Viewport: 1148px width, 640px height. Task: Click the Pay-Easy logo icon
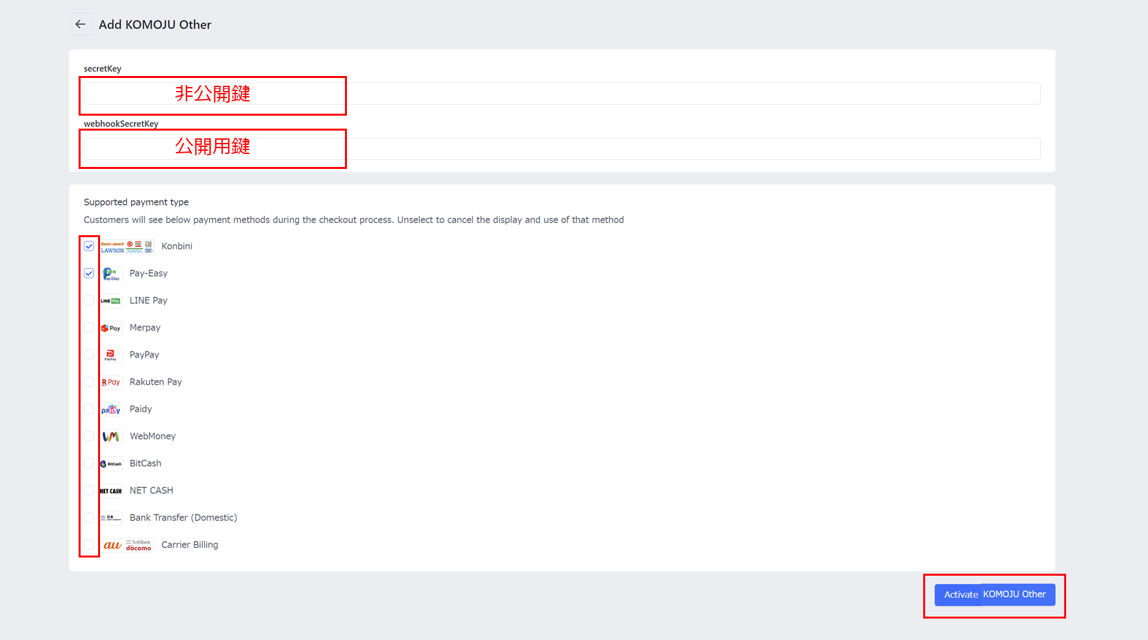point(111,274)
